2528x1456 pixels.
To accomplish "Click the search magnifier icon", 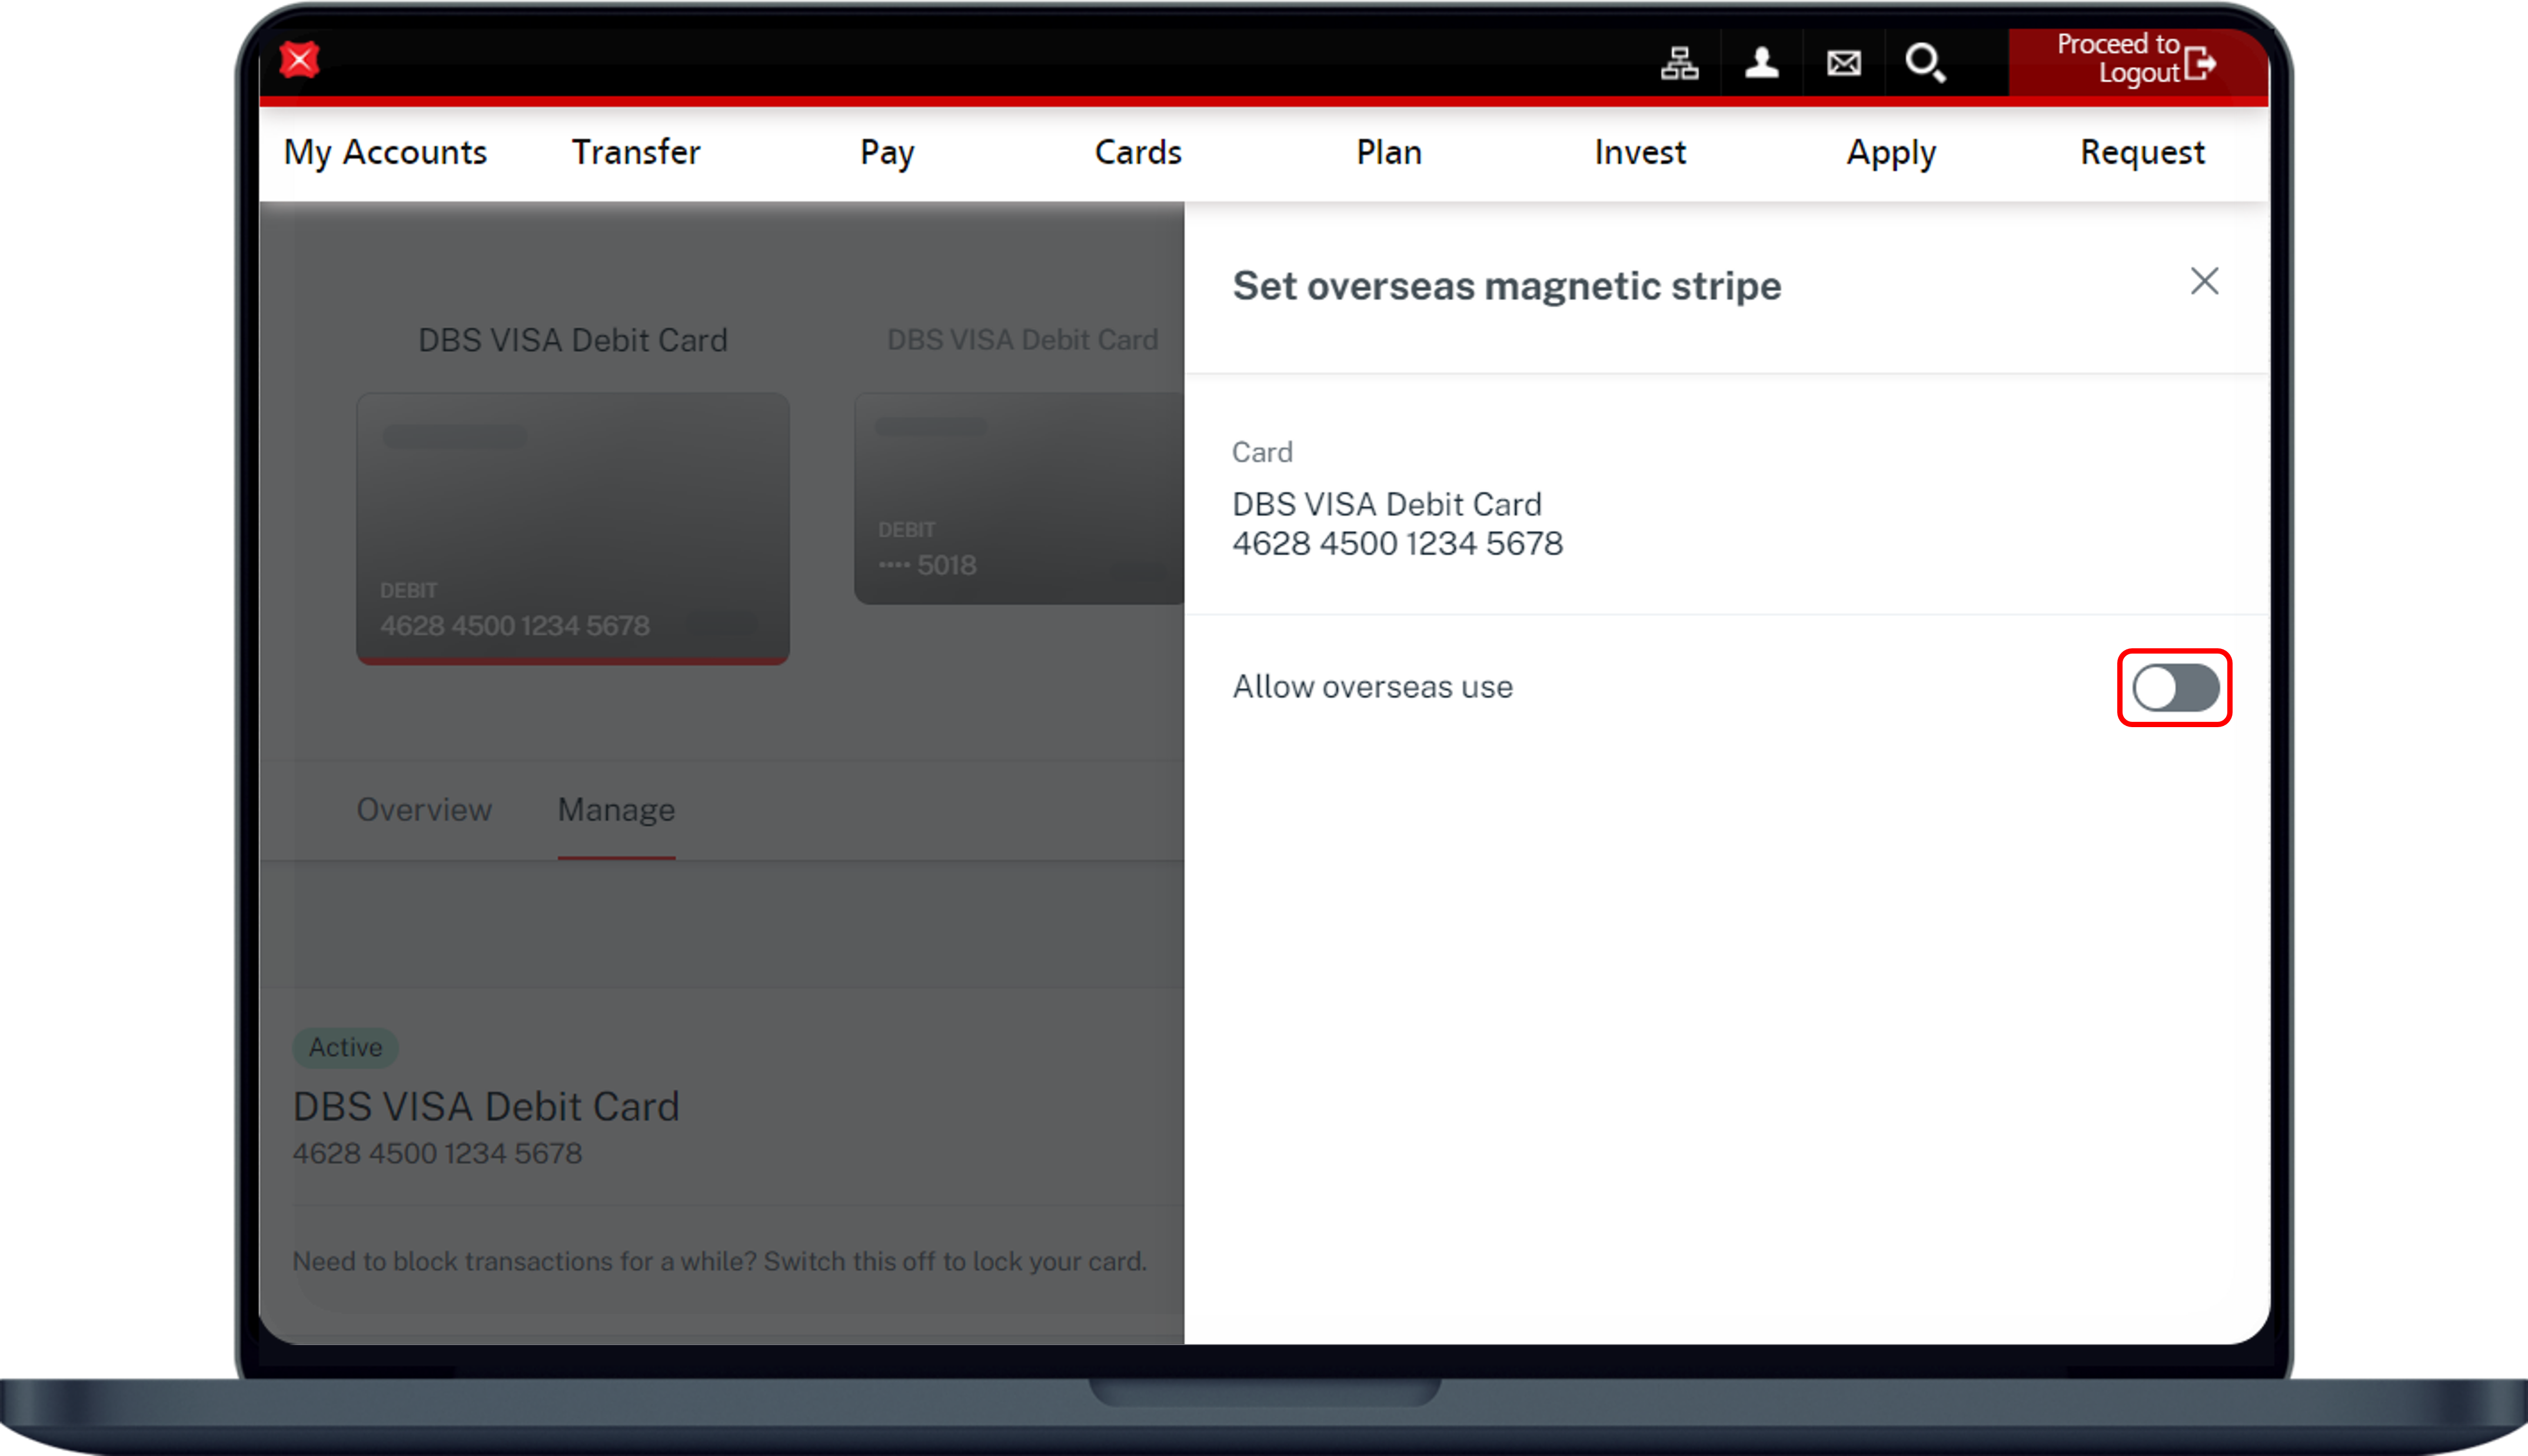I will (1924, 63).
